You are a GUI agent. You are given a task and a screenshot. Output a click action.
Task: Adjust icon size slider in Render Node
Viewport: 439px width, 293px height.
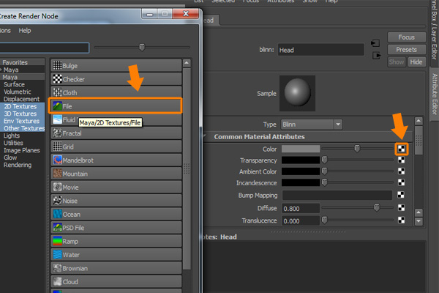tap(142, 47)
